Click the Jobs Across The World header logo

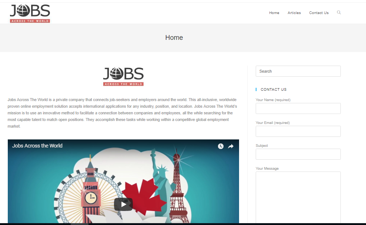coord(30,14)
